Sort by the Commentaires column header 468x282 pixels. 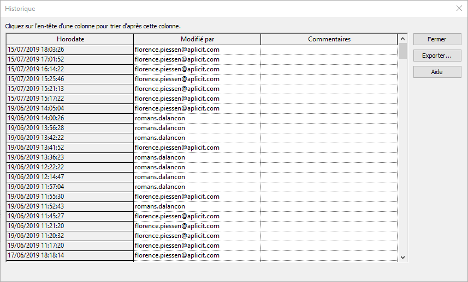pyautogui.click(x=329, y=39)
